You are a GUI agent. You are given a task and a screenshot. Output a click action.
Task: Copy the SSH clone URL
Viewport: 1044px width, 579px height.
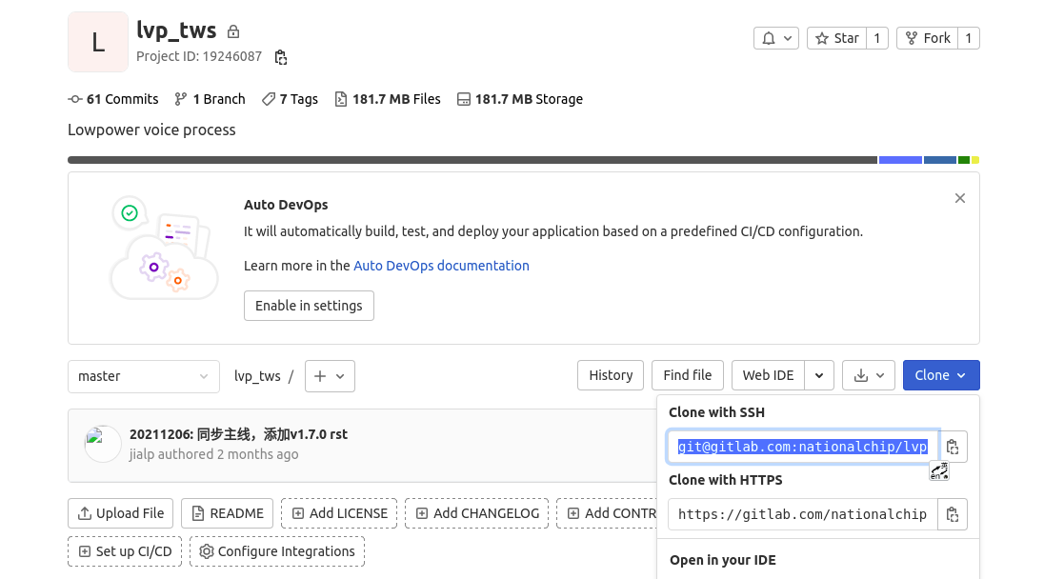click(x=952, y=447)
